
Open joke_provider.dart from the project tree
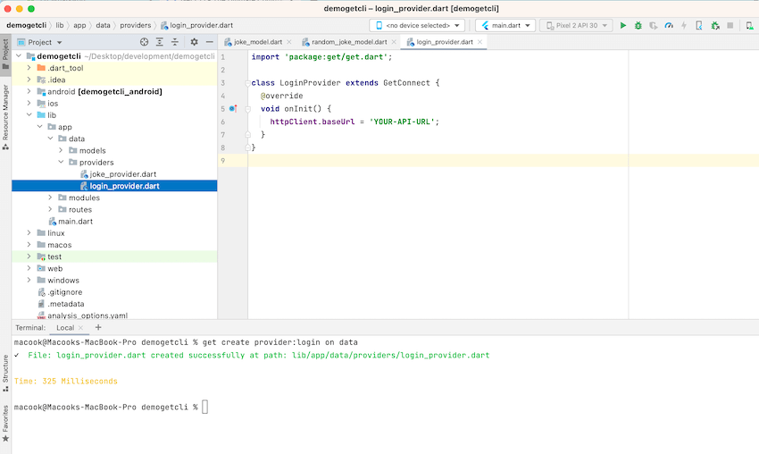pos(122,174)
